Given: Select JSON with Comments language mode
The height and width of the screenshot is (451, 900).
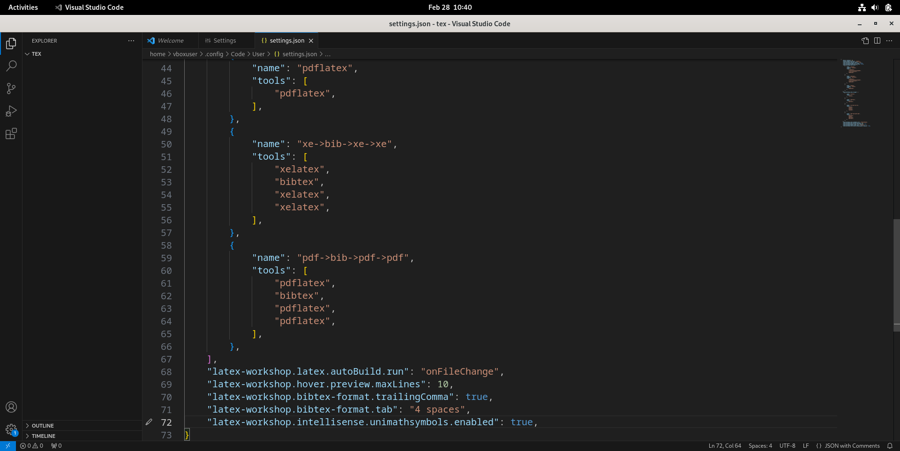Looking at the screenshot, I should pyautogui.click(x=847, y=446).
